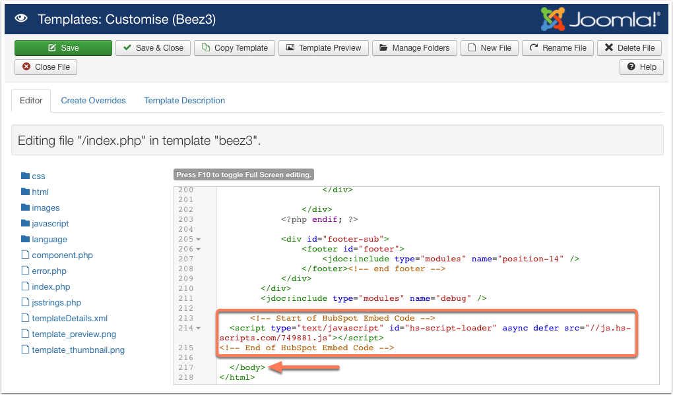Open the css folder
This screenshot has height=395, width=673.
pyautogui.click(x=38, y=176)
